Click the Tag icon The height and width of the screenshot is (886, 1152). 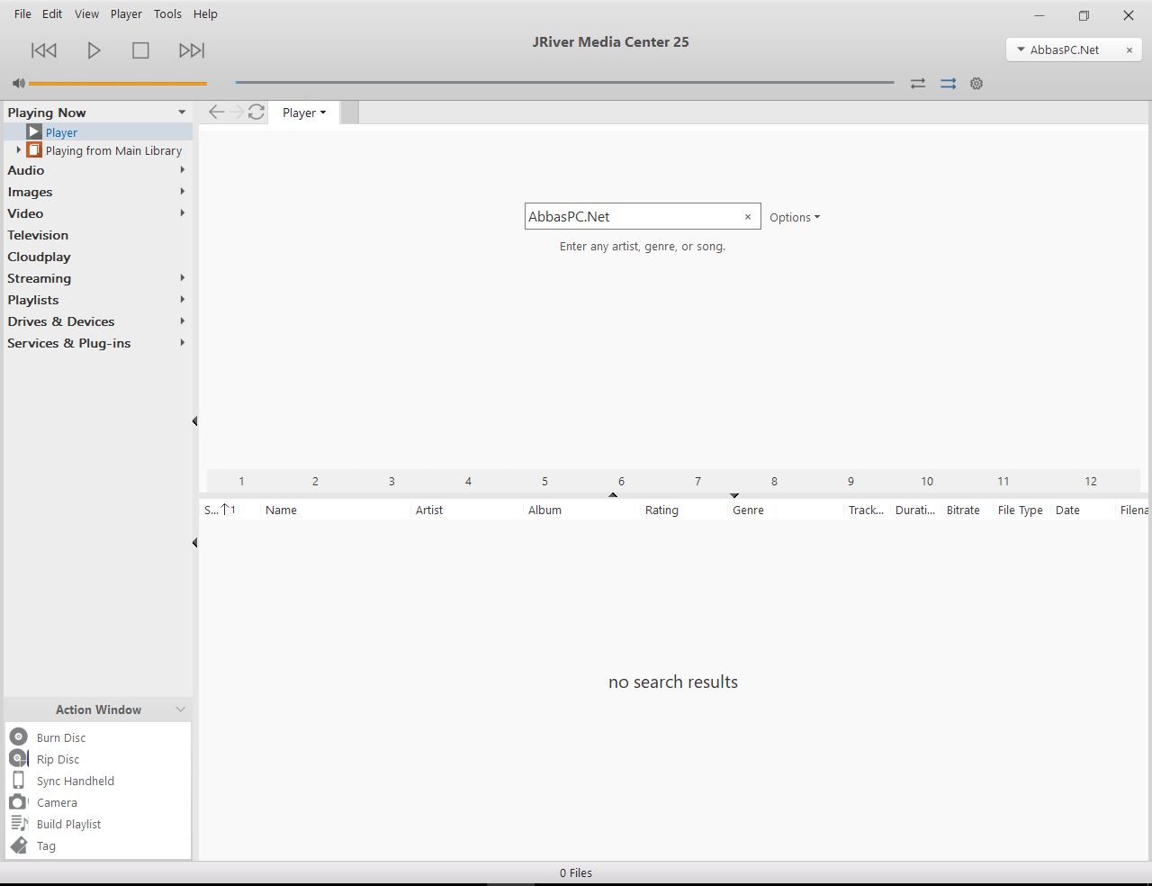[19, 845]
